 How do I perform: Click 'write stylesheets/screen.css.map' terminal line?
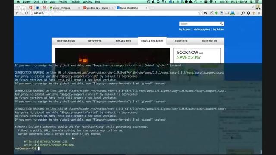click(x=49, y=145)
